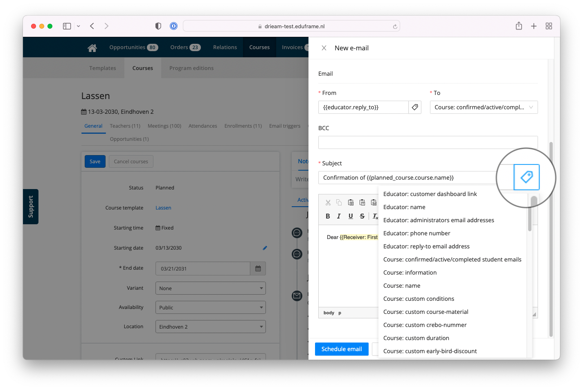Open the Meetings (100) tab

(164, 126)
